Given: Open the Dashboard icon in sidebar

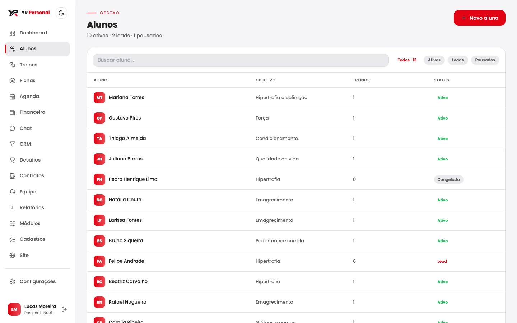Looking at the screenshot, I should 13,33.
